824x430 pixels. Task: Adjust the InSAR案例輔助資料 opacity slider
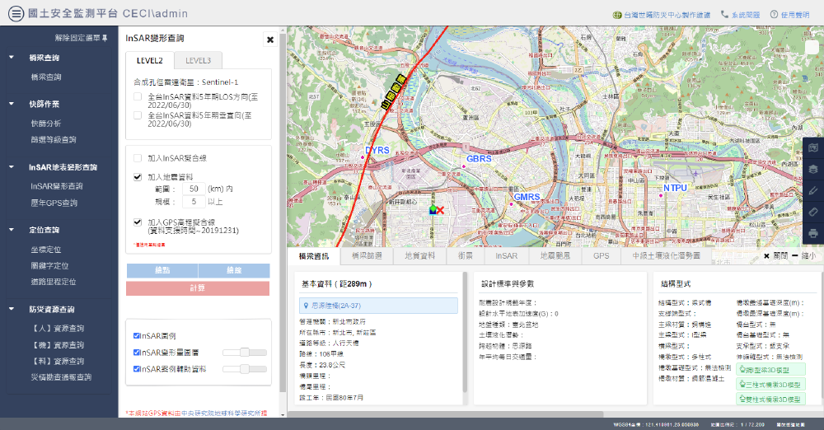245,369
